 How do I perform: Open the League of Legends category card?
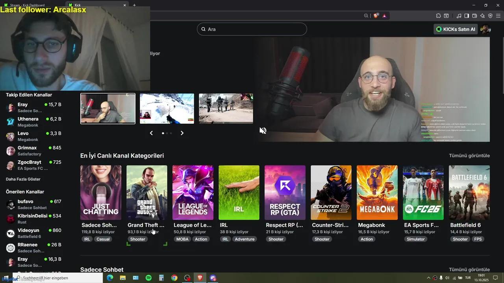tap(193, 193)
